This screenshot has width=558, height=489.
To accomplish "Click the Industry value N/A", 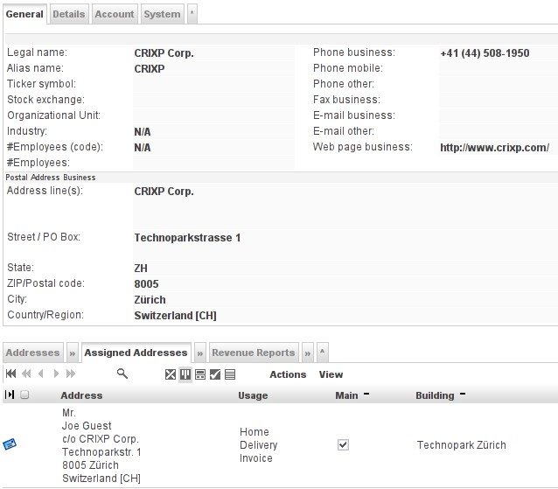I will point(143,132).
